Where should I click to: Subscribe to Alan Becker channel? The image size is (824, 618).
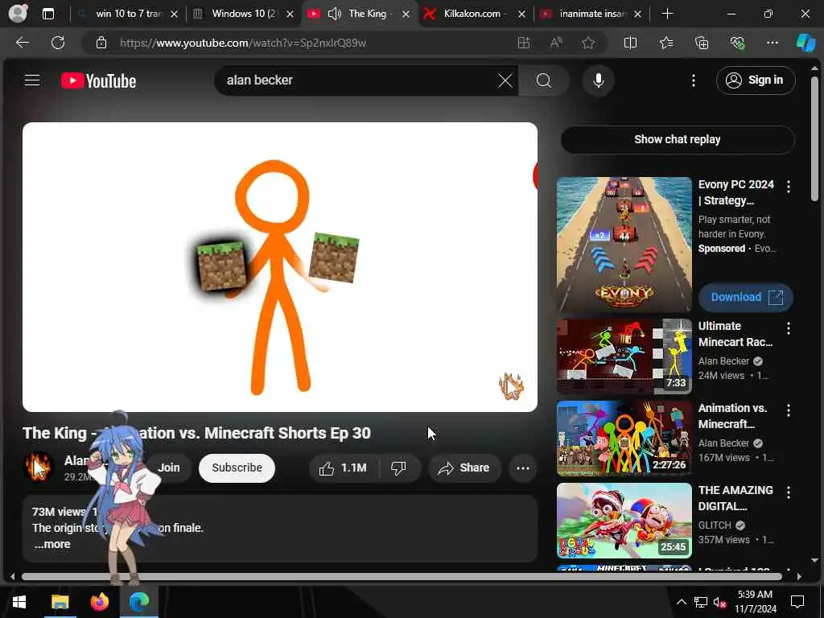click(x=237, y=468)
